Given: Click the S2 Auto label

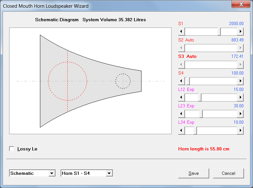Looking at the screenshot, I should tap(186, 40).
